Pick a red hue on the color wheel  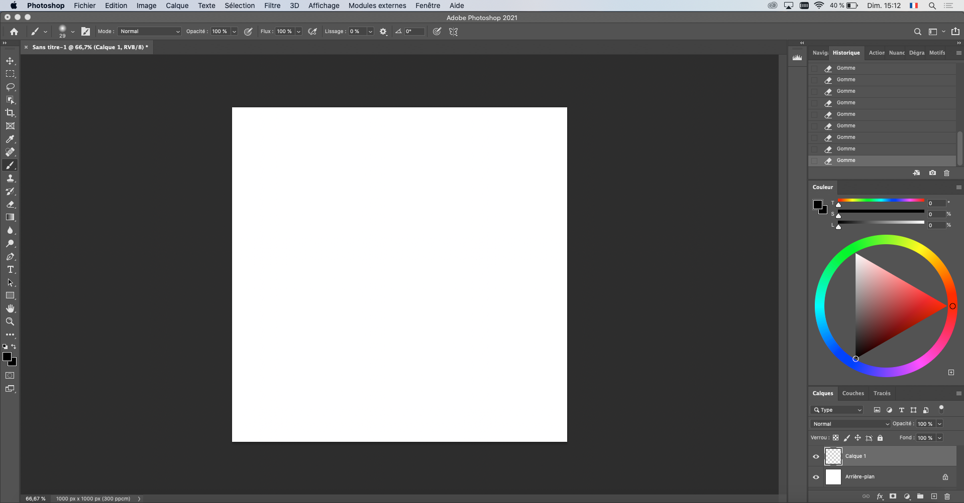point(953,306)
